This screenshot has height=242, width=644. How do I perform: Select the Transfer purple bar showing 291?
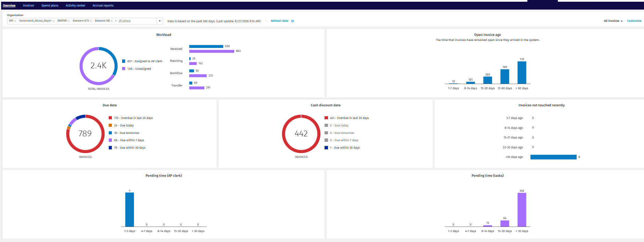[197, 88]
